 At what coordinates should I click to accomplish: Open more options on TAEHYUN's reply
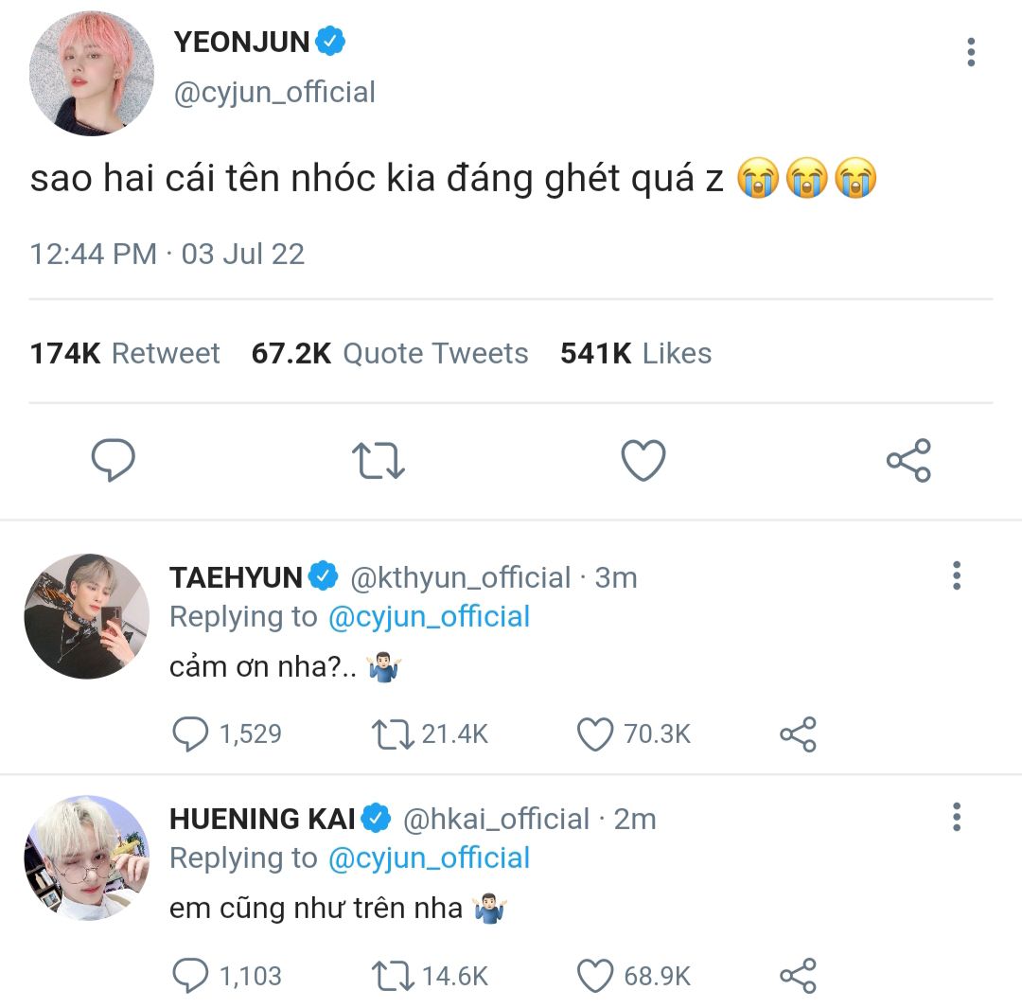coord(957,575)
